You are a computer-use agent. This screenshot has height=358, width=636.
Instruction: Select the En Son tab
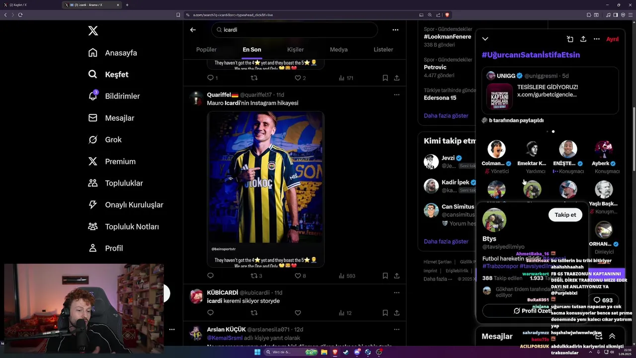click(252, 50)
